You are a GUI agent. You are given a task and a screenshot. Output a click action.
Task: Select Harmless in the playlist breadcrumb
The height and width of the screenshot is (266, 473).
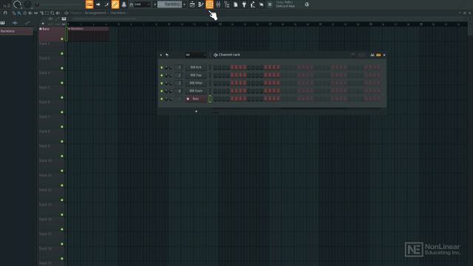118,13
